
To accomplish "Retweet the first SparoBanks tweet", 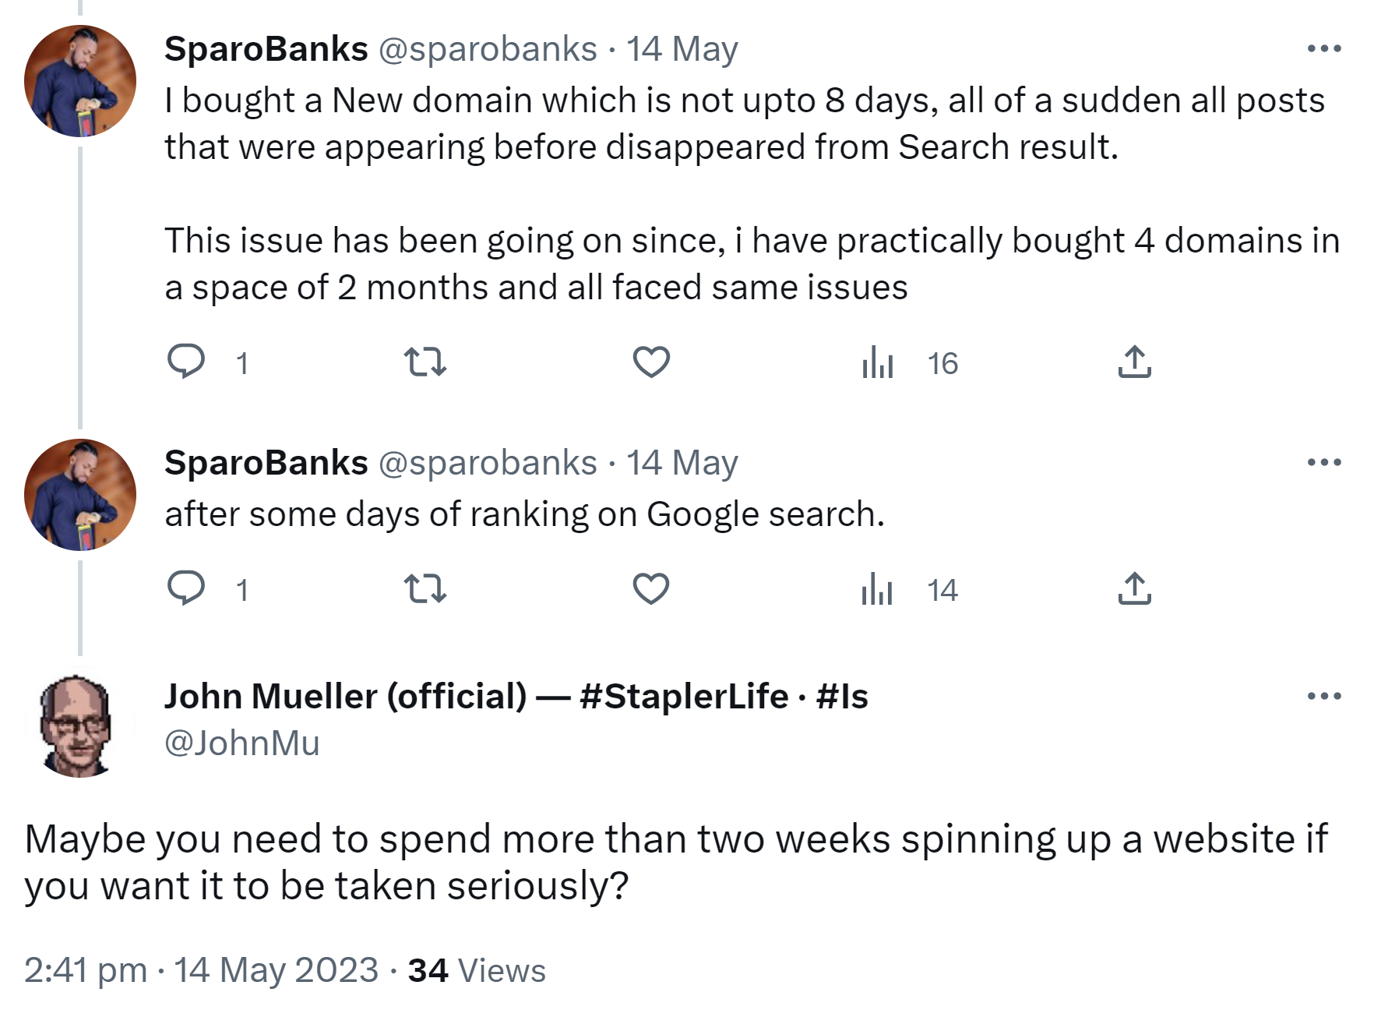I will [x=425, y=362].
